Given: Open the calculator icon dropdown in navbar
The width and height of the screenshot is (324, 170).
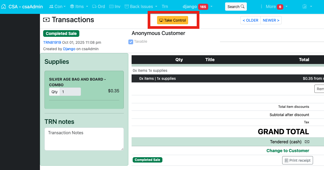Looking at the screenshot, I should (307, 7).
